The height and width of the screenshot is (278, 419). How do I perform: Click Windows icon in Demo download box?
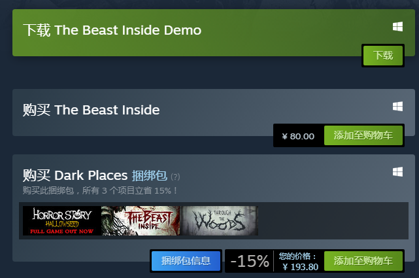(x=397, y=27)
